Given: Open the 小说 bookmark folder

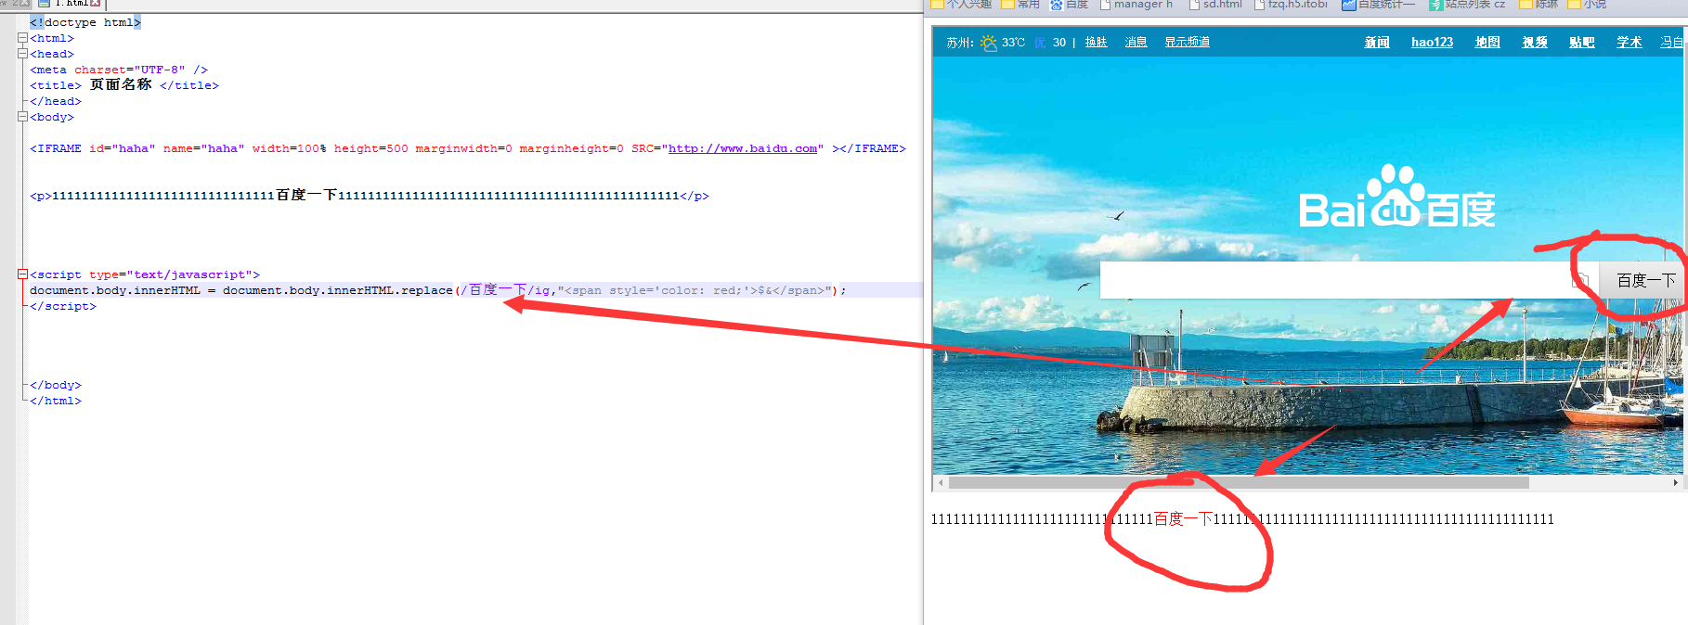Looking at the screenshot, I should pyautogui.click(x=1587, y=5).
